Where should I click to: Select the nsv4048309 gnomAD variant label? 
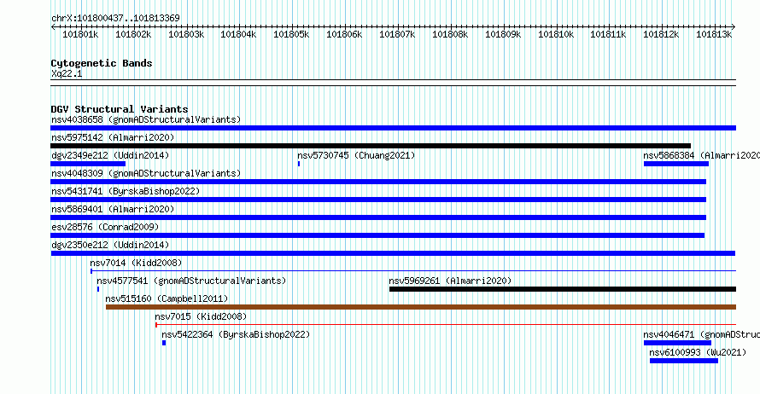146,173
